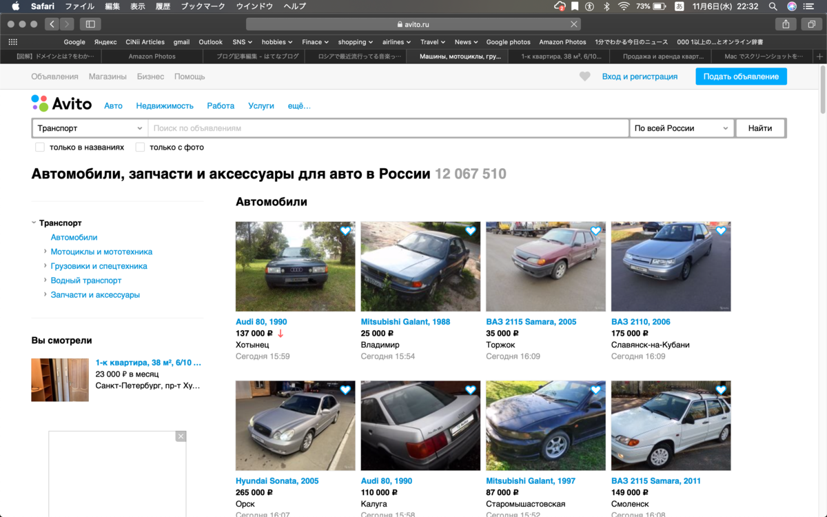Image resolution: width=827 pixels, height=517 pixels.
Task: Open the ブックマーク menu
Action: tap(203, 6)
